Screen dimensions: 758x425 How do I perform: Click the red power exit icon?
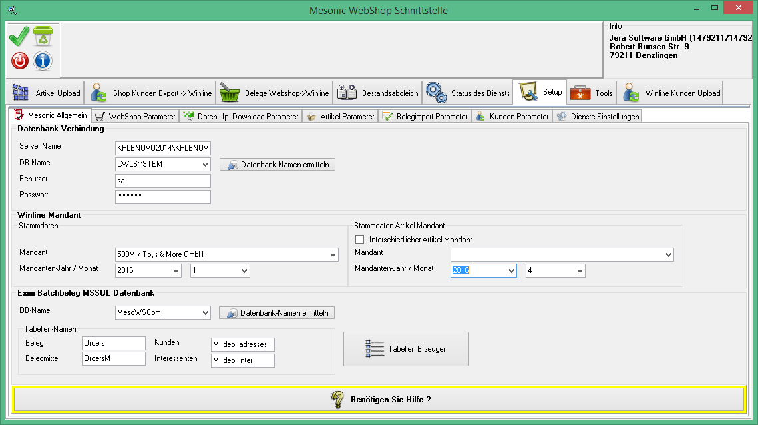pyautogui.click(x=20, y=61)
